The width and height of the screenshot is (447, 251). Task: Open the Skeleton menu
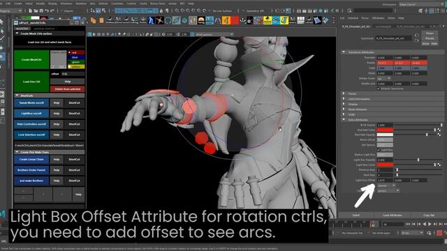[x=81, y=3]
